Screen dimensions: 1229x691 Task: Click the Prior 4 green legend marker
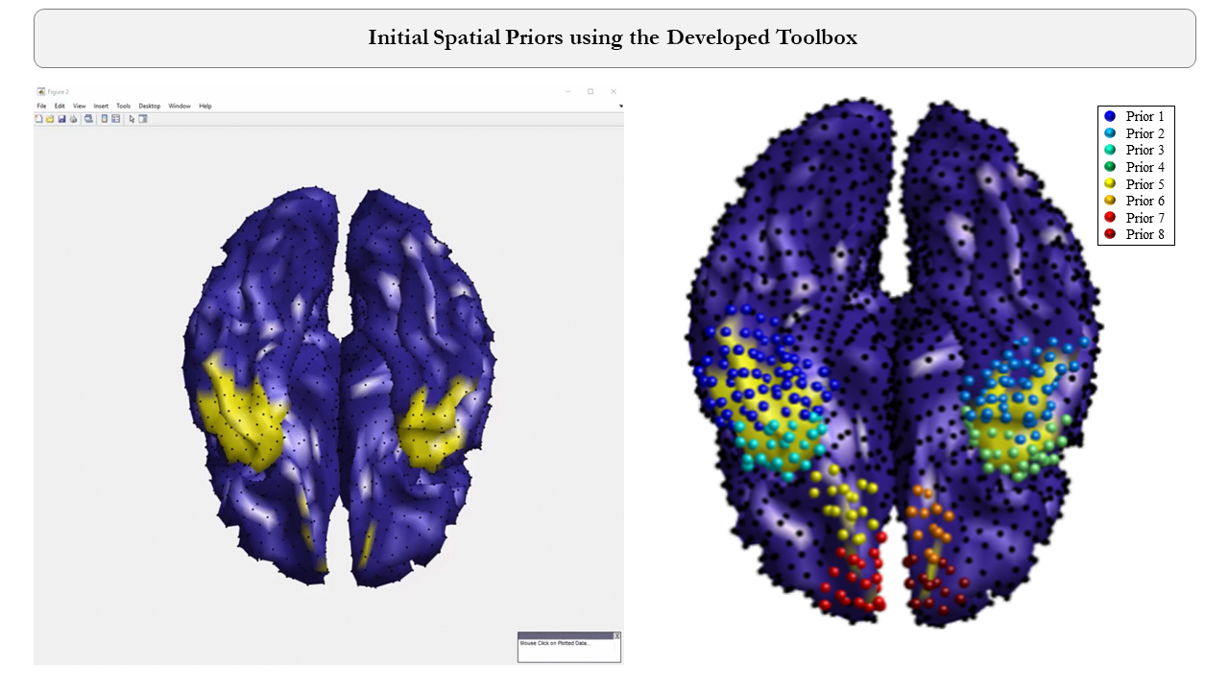click(x=1110, y=167)
